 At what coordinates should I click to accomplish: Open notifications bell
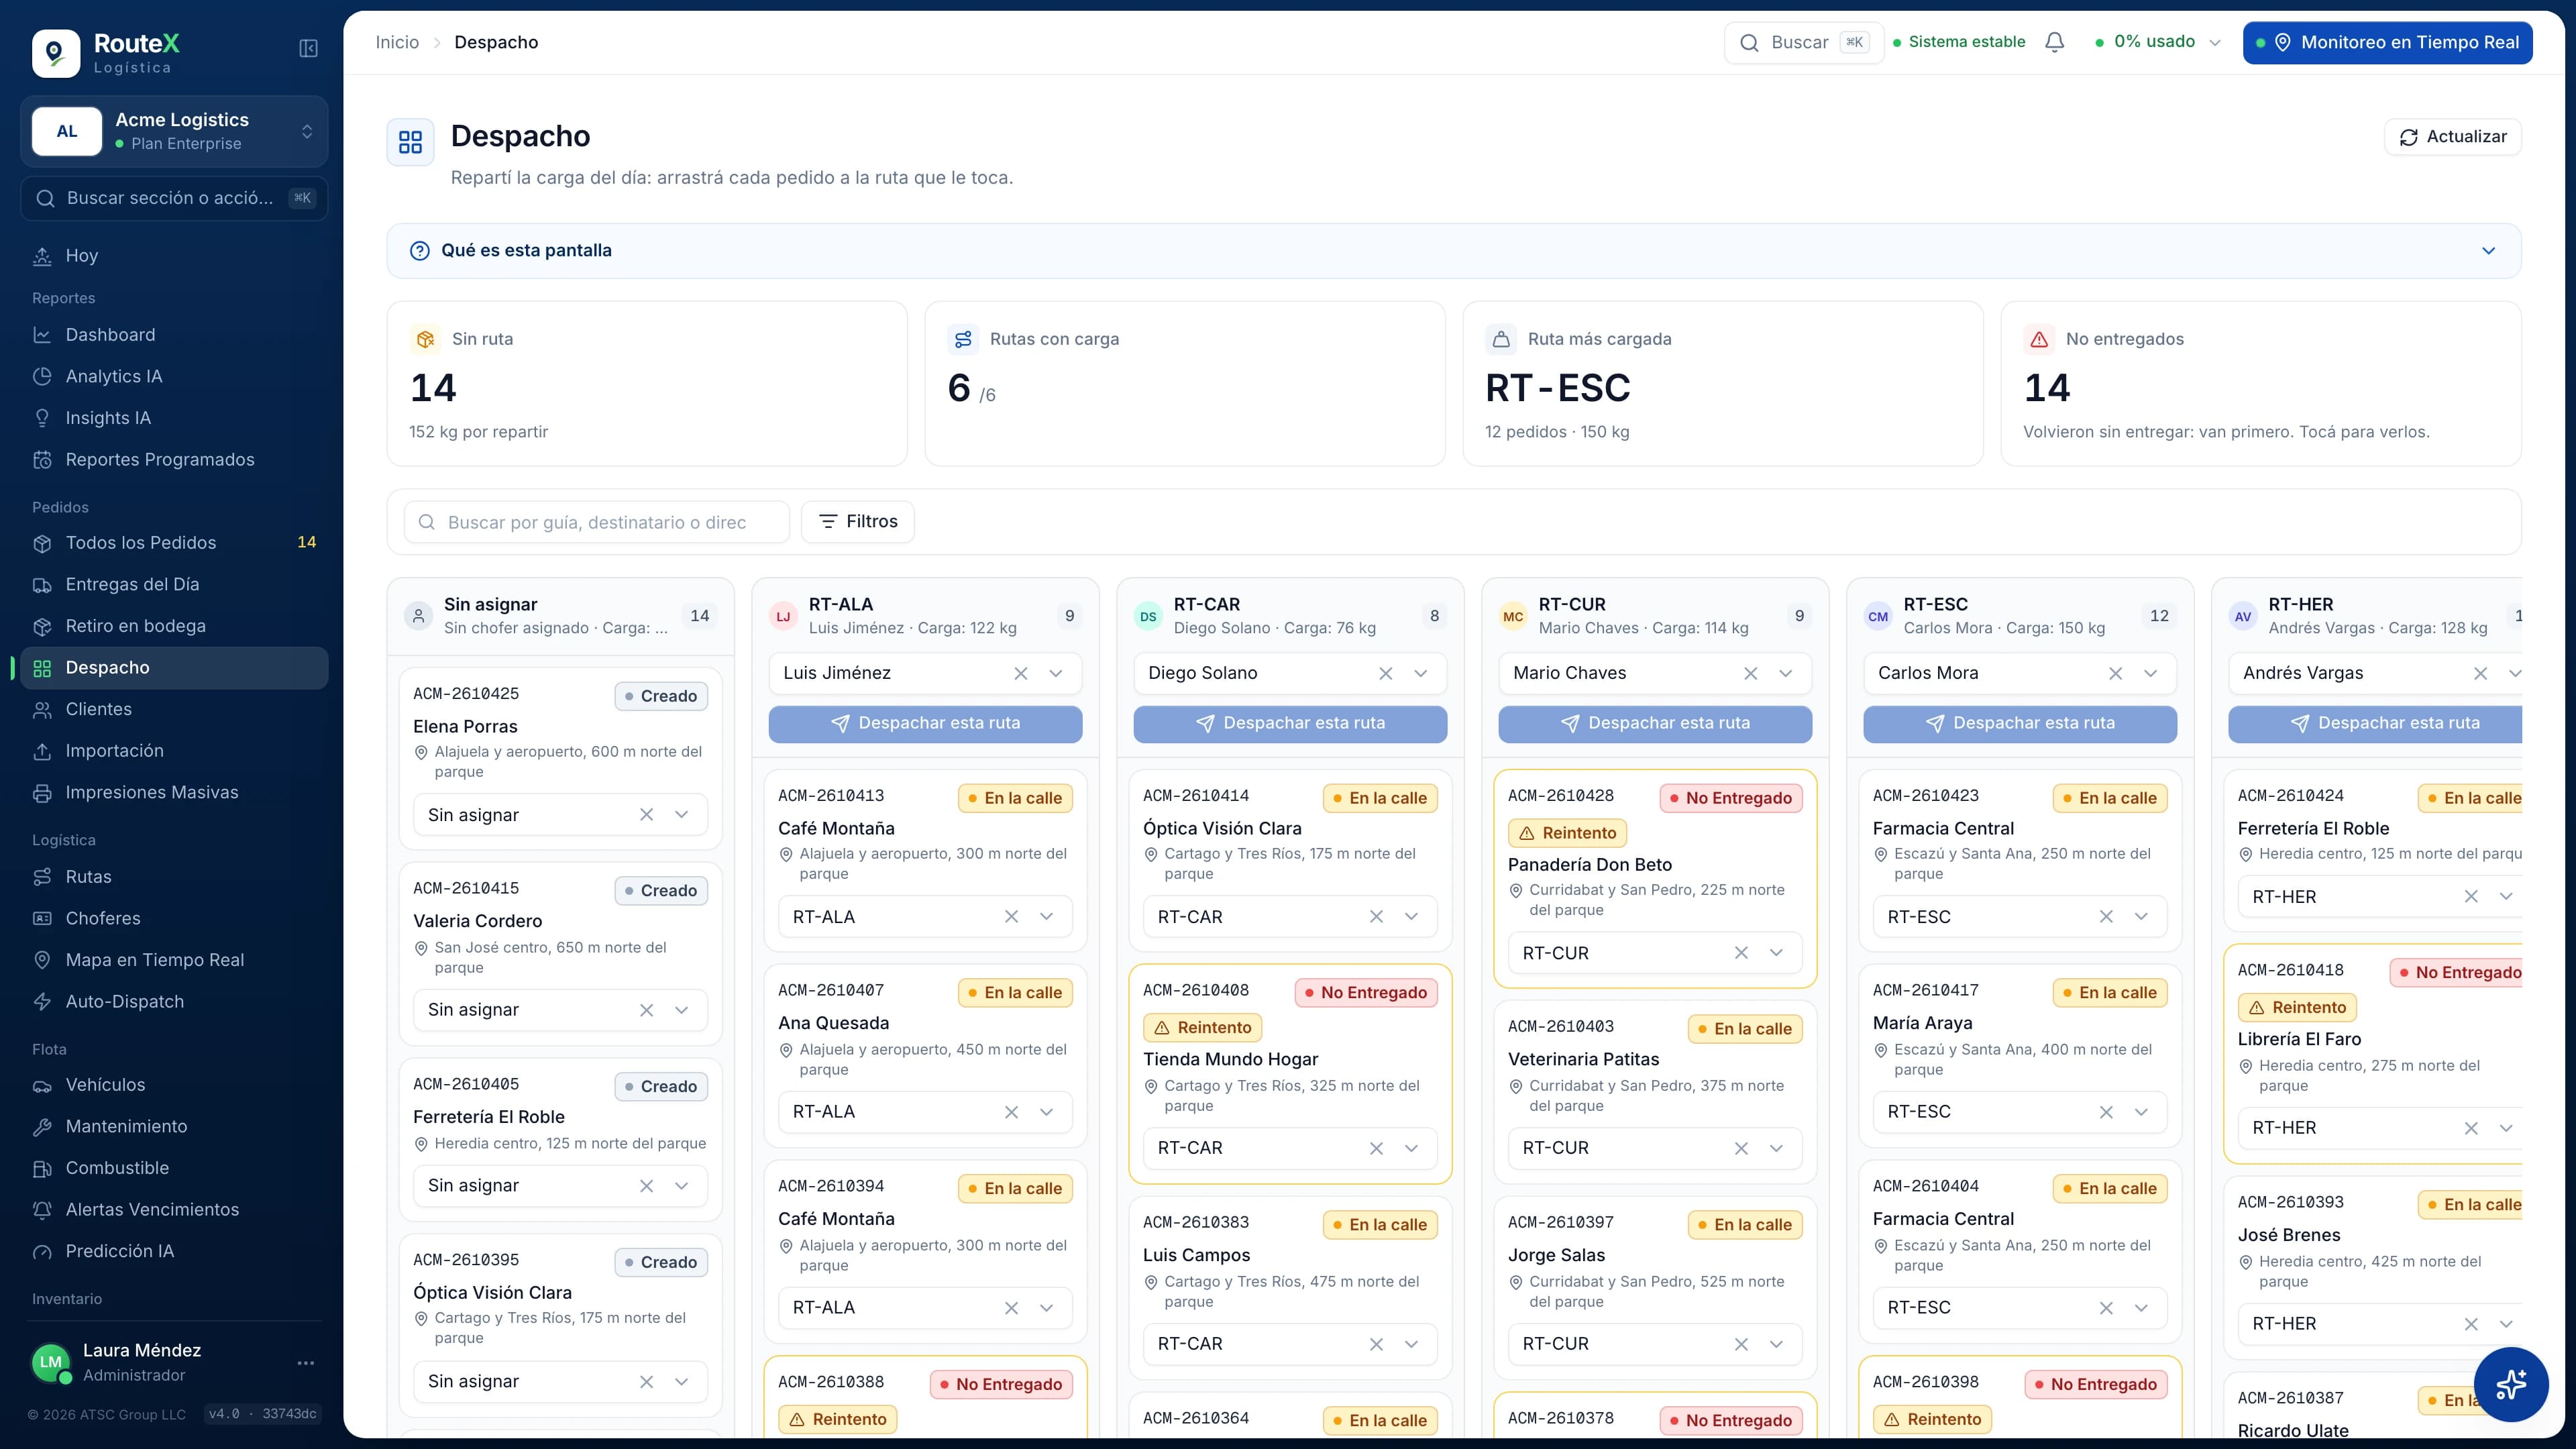(2054, 42)
